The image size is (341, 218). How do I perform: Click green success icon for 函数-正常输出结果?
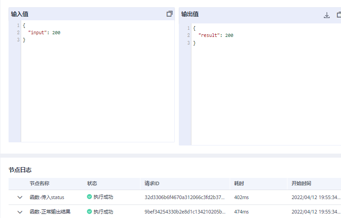(x=89, y=212)
